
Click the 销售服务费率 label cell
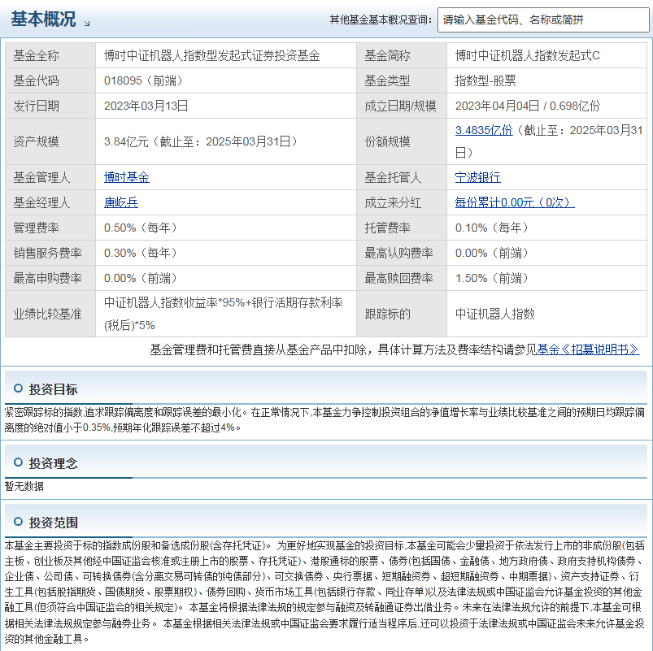pyautogui.click(x=50, y=253)
